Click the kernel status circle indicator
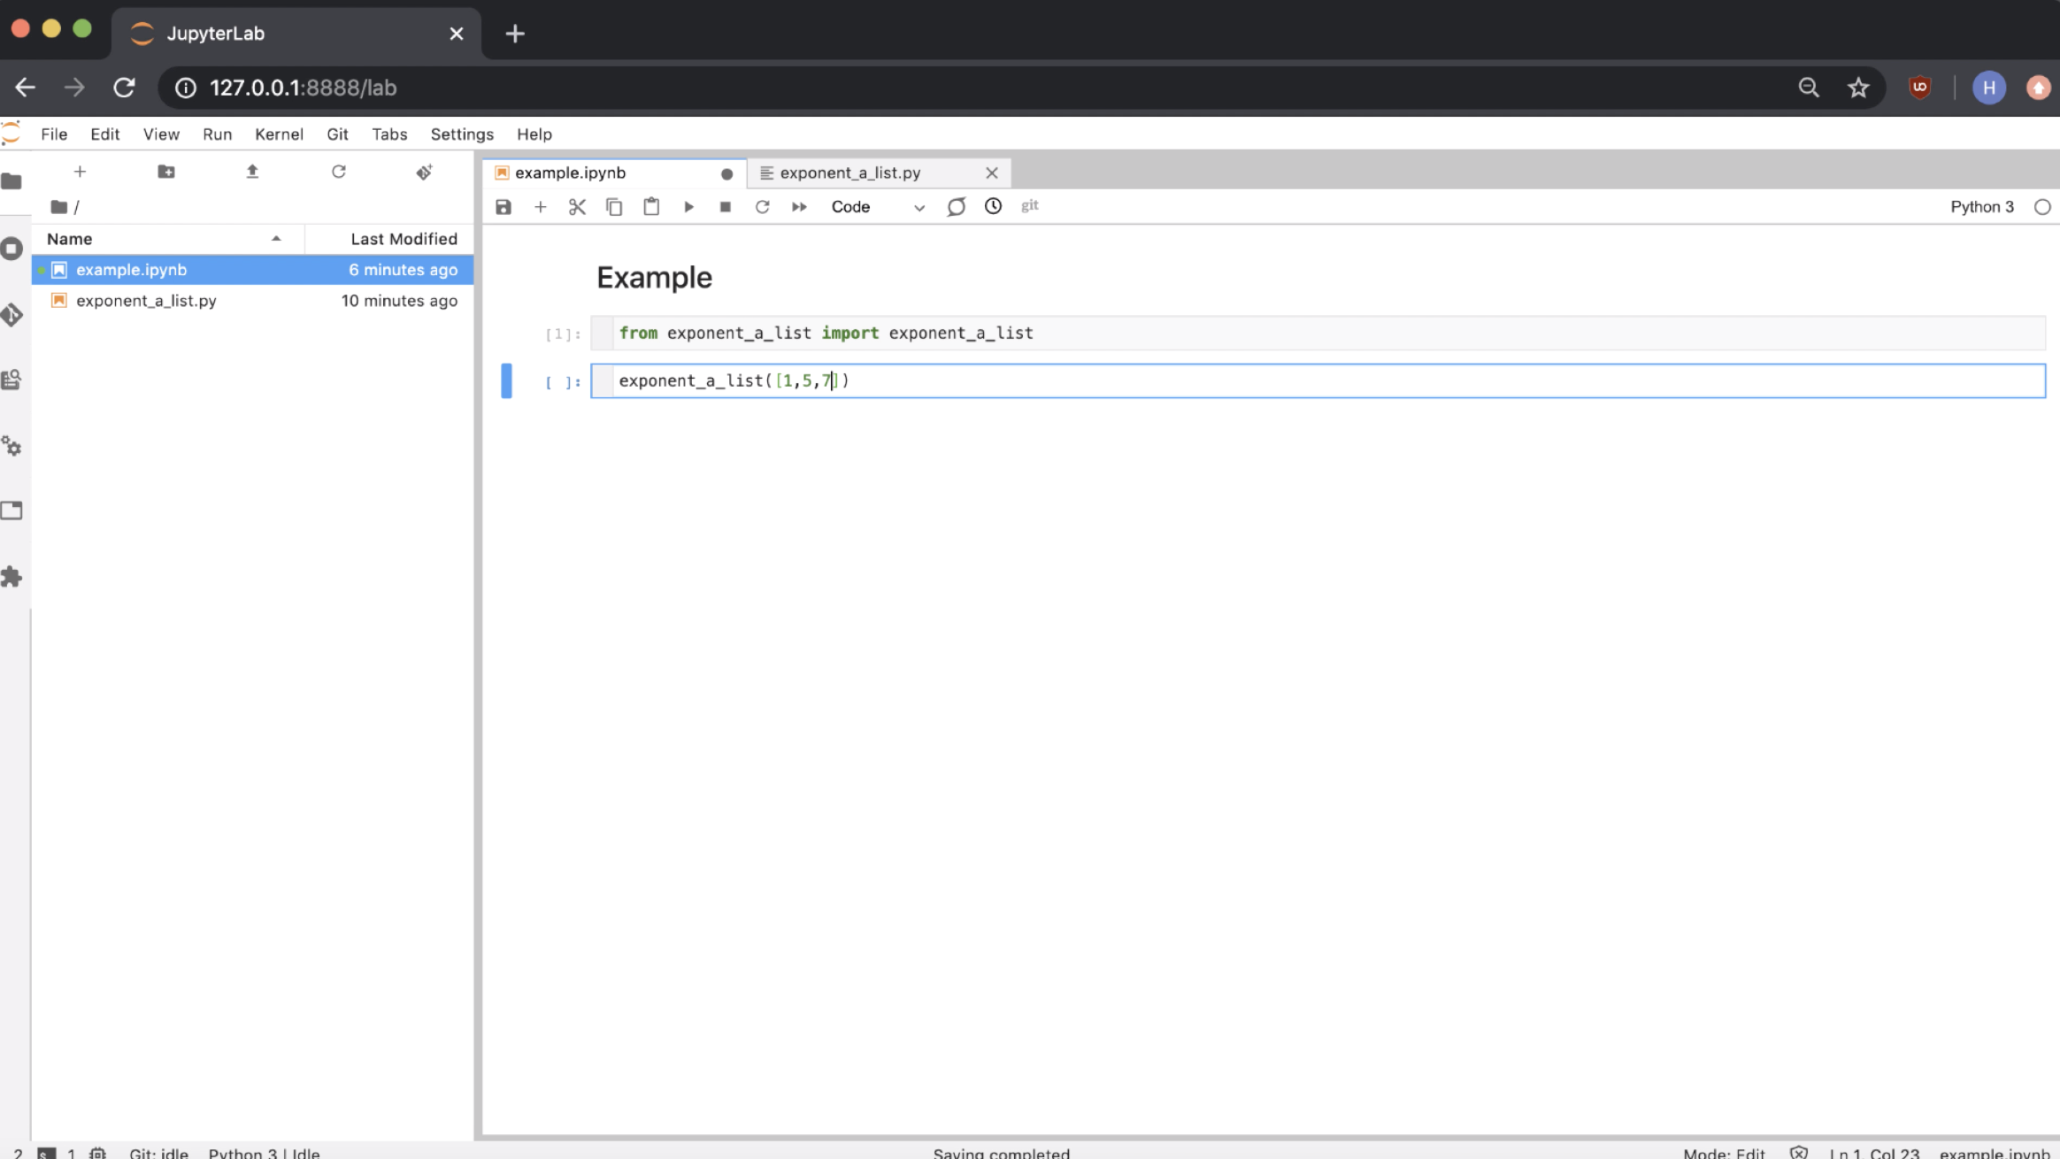 coord(2042,207)
